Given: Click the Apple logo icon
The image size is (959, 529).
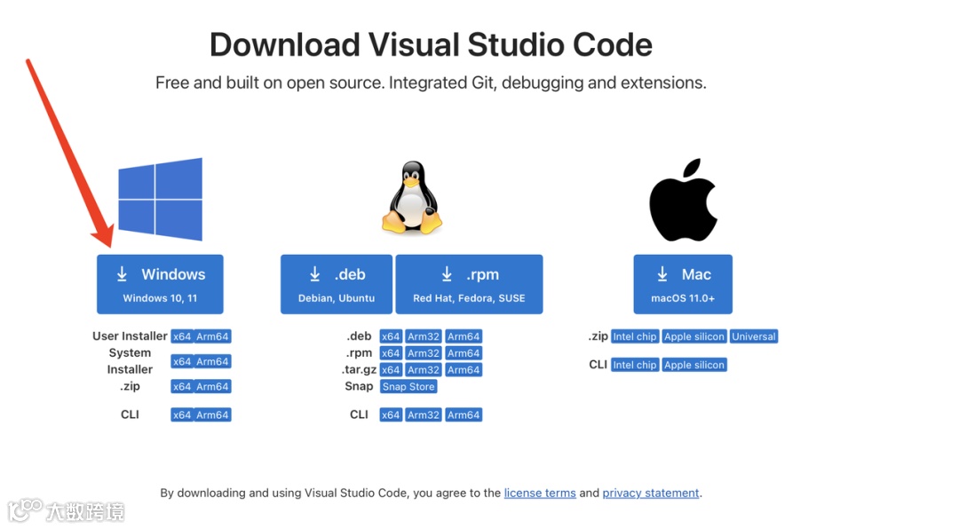Looking at the screenshot, I should (x=683, y=200).
